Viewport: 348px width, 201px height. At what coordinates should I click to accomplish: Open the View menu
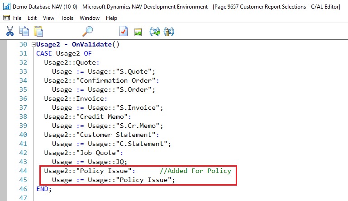(x=48, y=18)
